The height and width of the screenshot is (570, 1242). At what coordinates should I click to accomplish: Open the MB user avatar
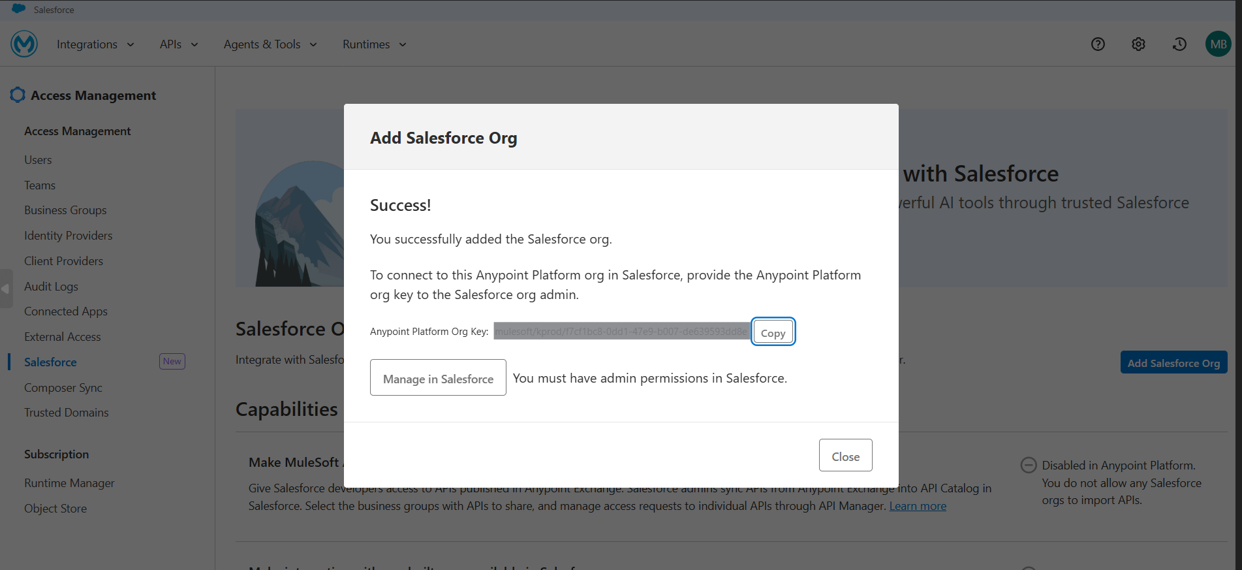point(1218,44)
